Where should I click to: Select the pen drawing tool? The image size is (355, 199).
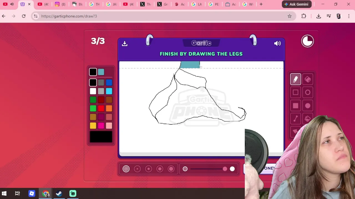(x=295, y=79)
